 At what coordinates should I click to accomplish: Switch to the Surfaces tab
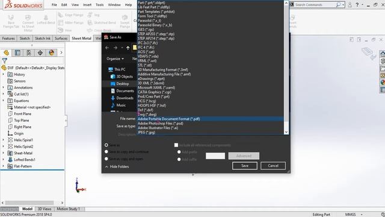coord(61,39)
